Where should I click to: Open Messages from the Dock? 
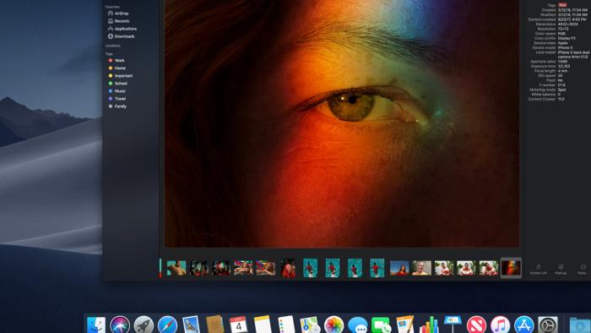357,325
